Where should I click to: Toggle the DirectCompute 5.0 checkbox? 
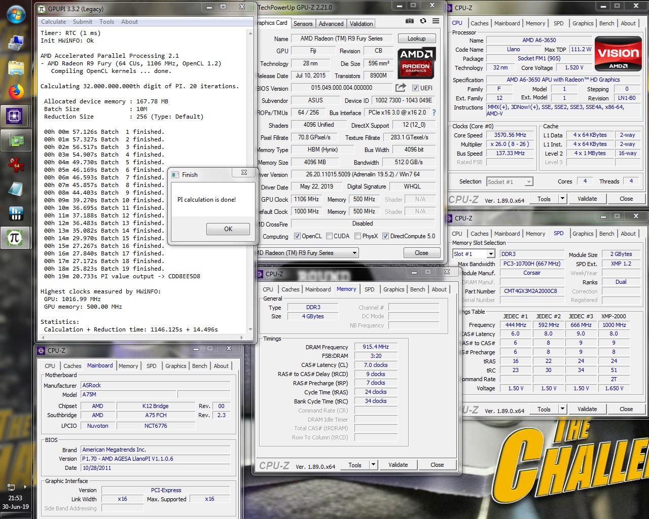coord(386,236)
